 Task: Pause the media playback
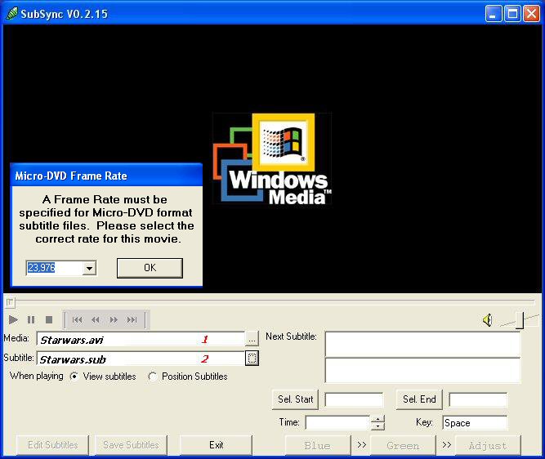(x=31, y=319)
